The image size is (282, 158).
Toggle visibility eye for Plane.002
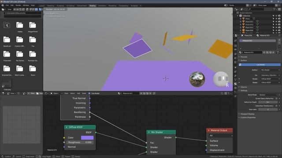tap(276, 25)
